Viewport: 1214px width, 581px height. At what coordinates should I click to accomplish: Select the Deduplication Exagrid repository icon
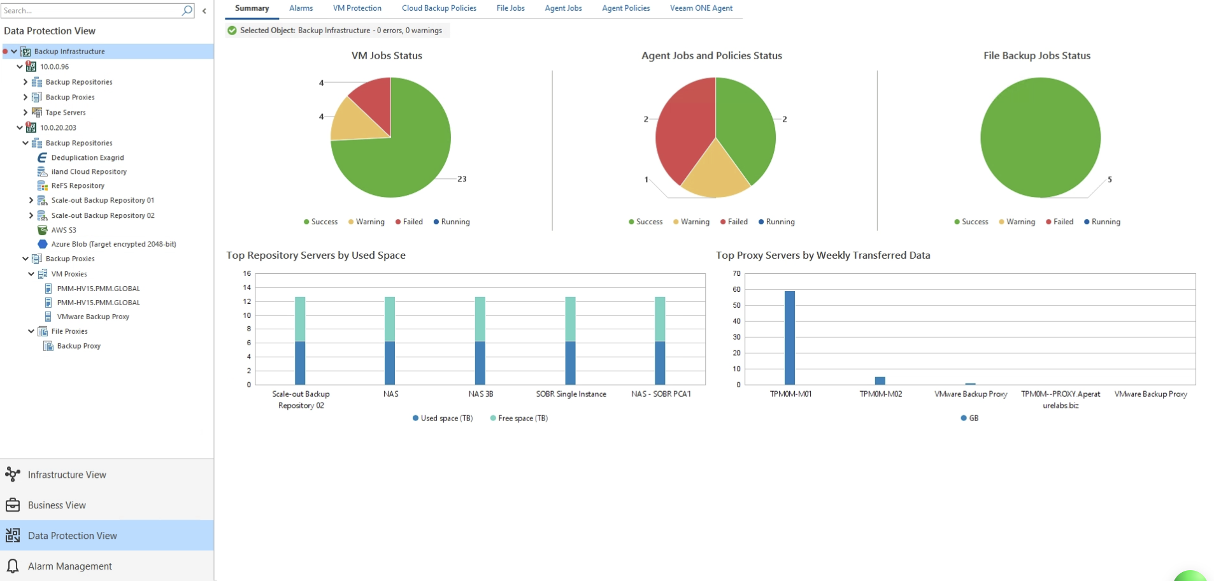point(42,157)
